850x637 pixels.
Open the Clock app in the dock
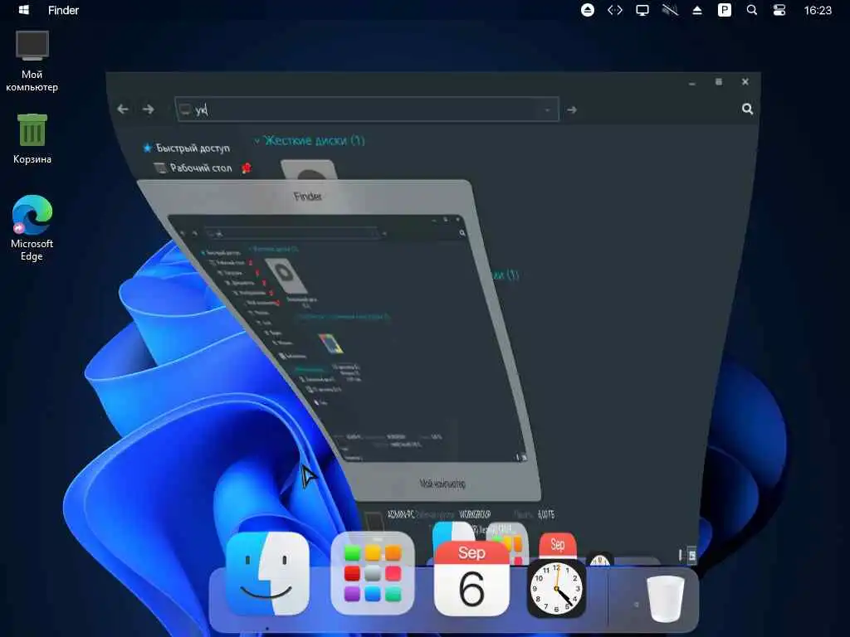click(557, 588)
